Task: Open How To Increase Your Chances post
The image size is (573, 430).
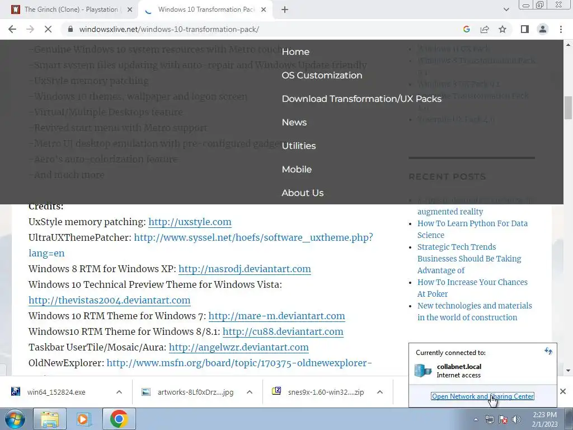Action: click(472, 288)
